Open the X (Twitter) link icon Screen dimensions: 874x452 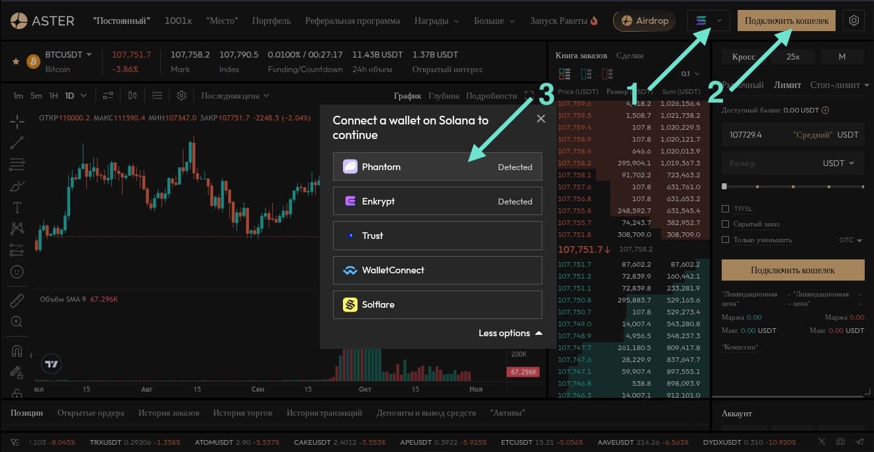[x=822, y=441]
